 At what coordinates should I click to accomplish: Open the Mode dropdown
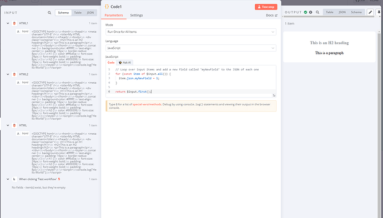191,32
